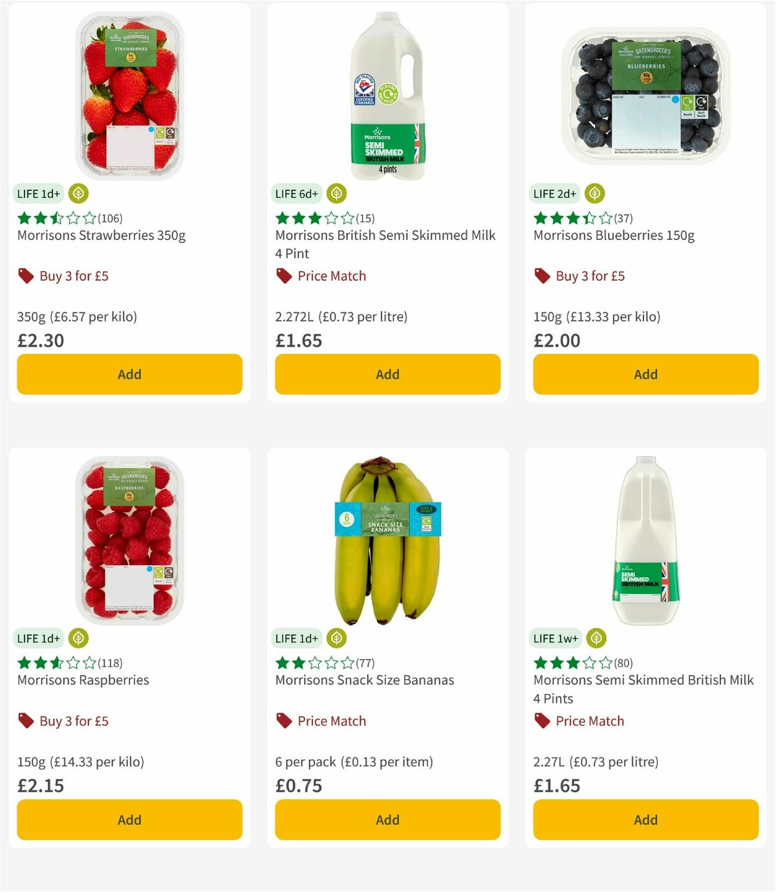This screenshot has height=892, width=776.
Task: Select the tag icon beside Buy 3 for £5 raspberries
Action: (25, 721)
